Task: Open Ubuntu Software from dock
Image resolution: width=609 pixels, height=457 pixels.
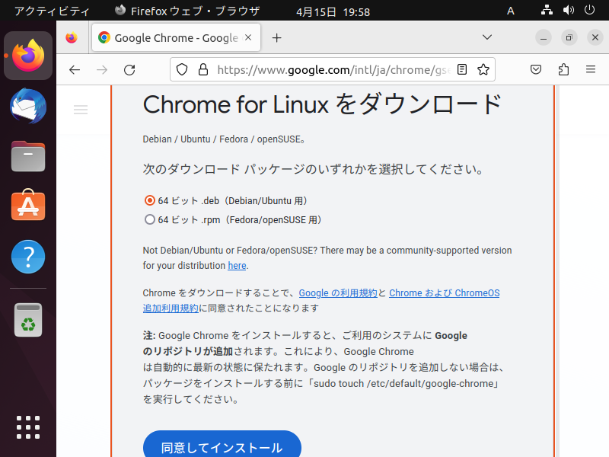Action: tap(28, 205)
